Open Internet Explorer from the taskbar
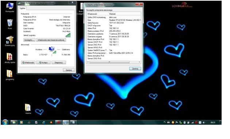The height and width of the screenshot is (139, 230). coord(43,122)
